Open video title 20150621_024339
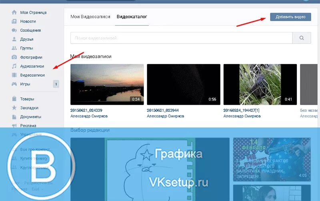The width and height of the screenshot is (320, 201). (86, 110)
